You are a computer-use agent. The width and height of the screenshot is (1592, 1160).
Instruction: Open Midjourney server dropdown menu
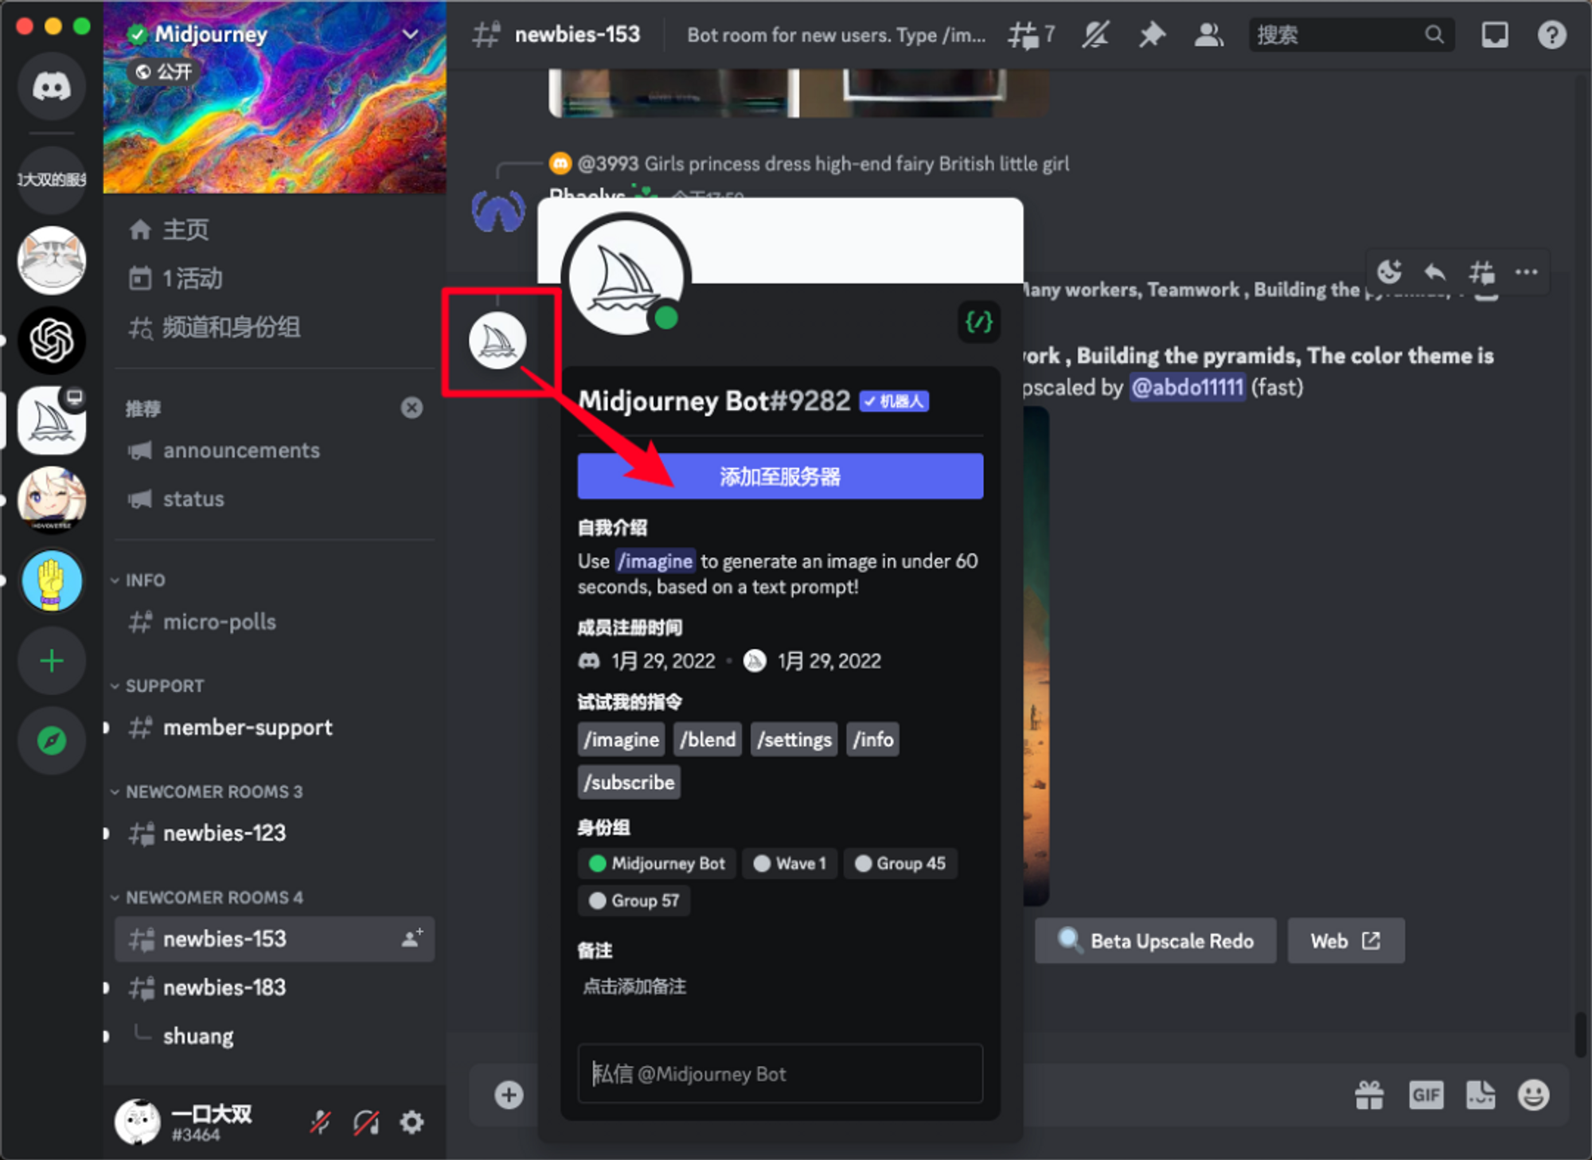coord(411,34)
